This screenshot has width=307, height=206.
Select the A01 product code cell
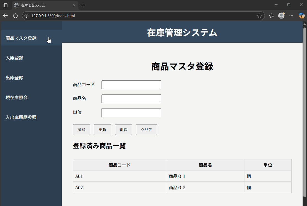(x=120, y=176)
